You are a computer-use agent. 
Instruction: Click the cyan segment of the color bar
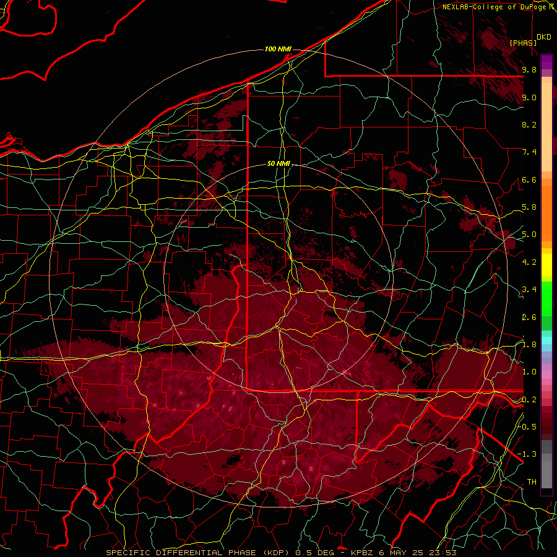pyautogui.click(x=546, y=340)
